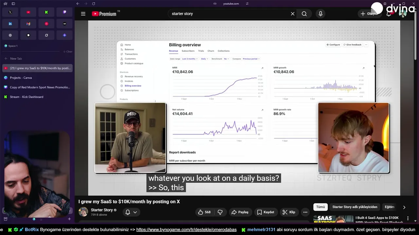Toggle the browser sidebar panel icon

coord(13,4)
